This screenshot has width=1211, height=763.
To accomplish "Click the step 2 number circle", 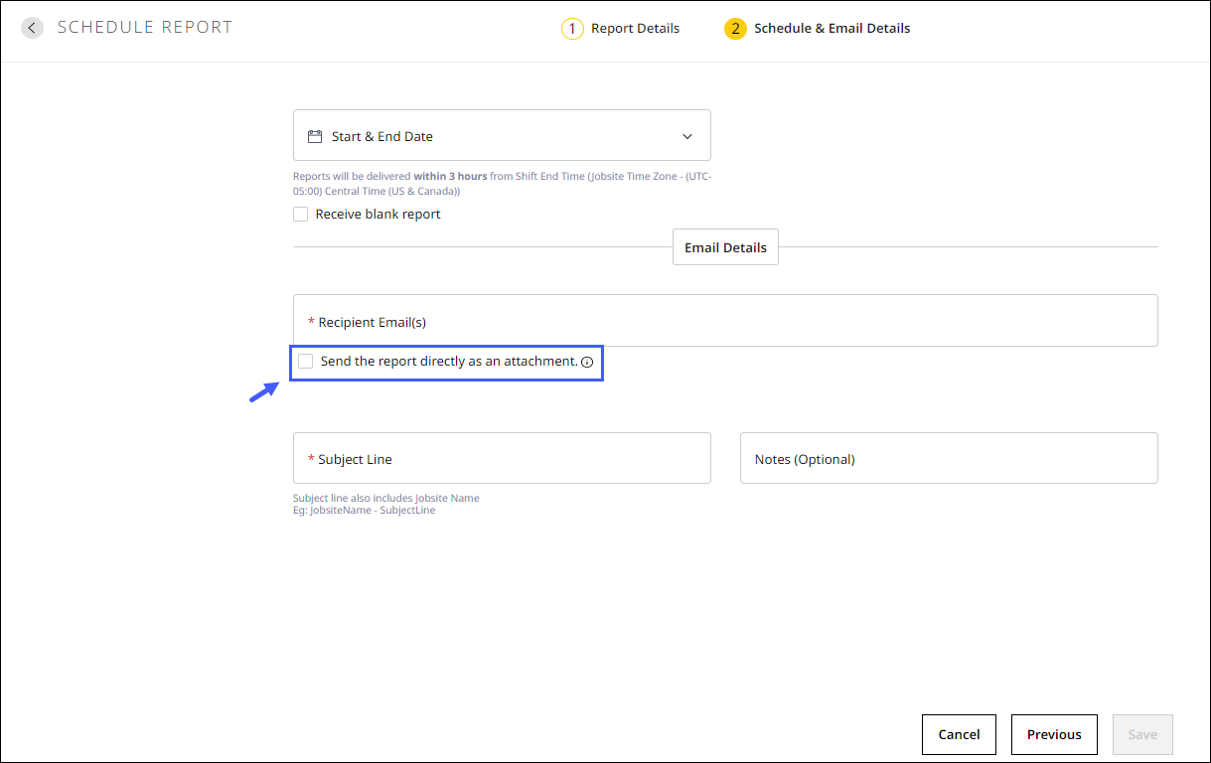I will coord(735,29).
